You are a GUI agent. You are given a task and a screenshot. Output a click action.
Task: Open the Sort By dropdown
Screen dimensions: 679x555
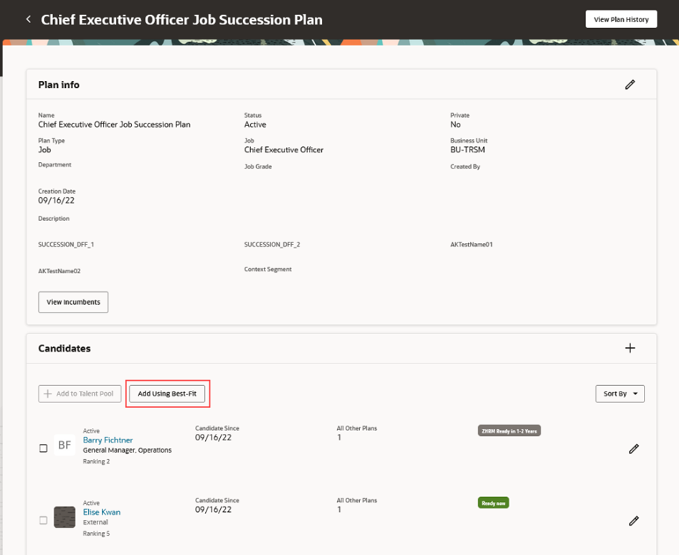pos(619,393)
